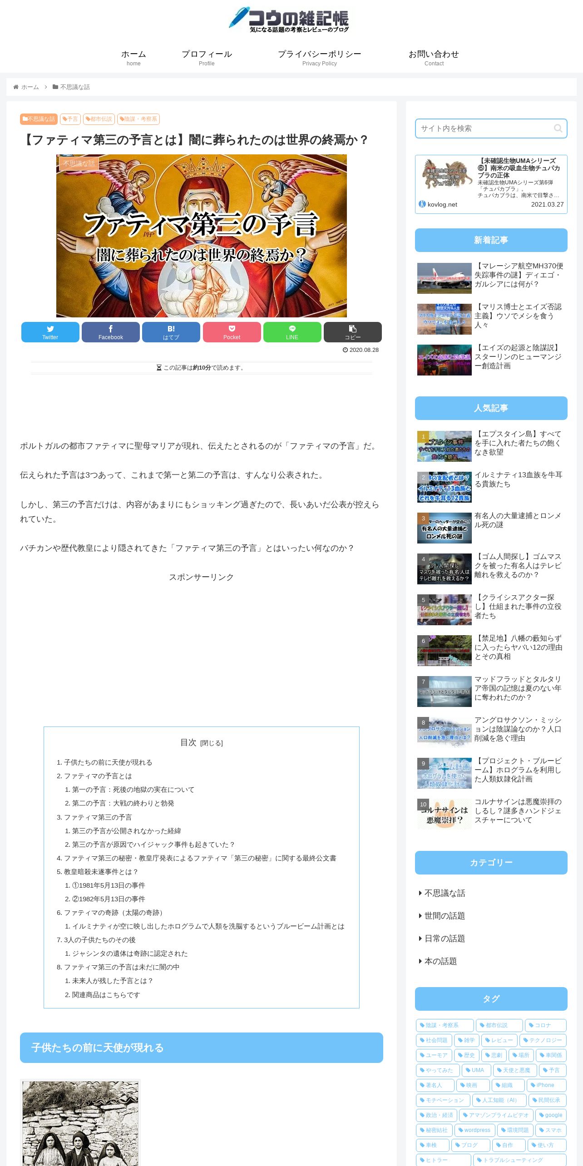Jump to ファティマの予言とは in contents
This screenshot has width=583, height=1166.
[x=98, y=776]
